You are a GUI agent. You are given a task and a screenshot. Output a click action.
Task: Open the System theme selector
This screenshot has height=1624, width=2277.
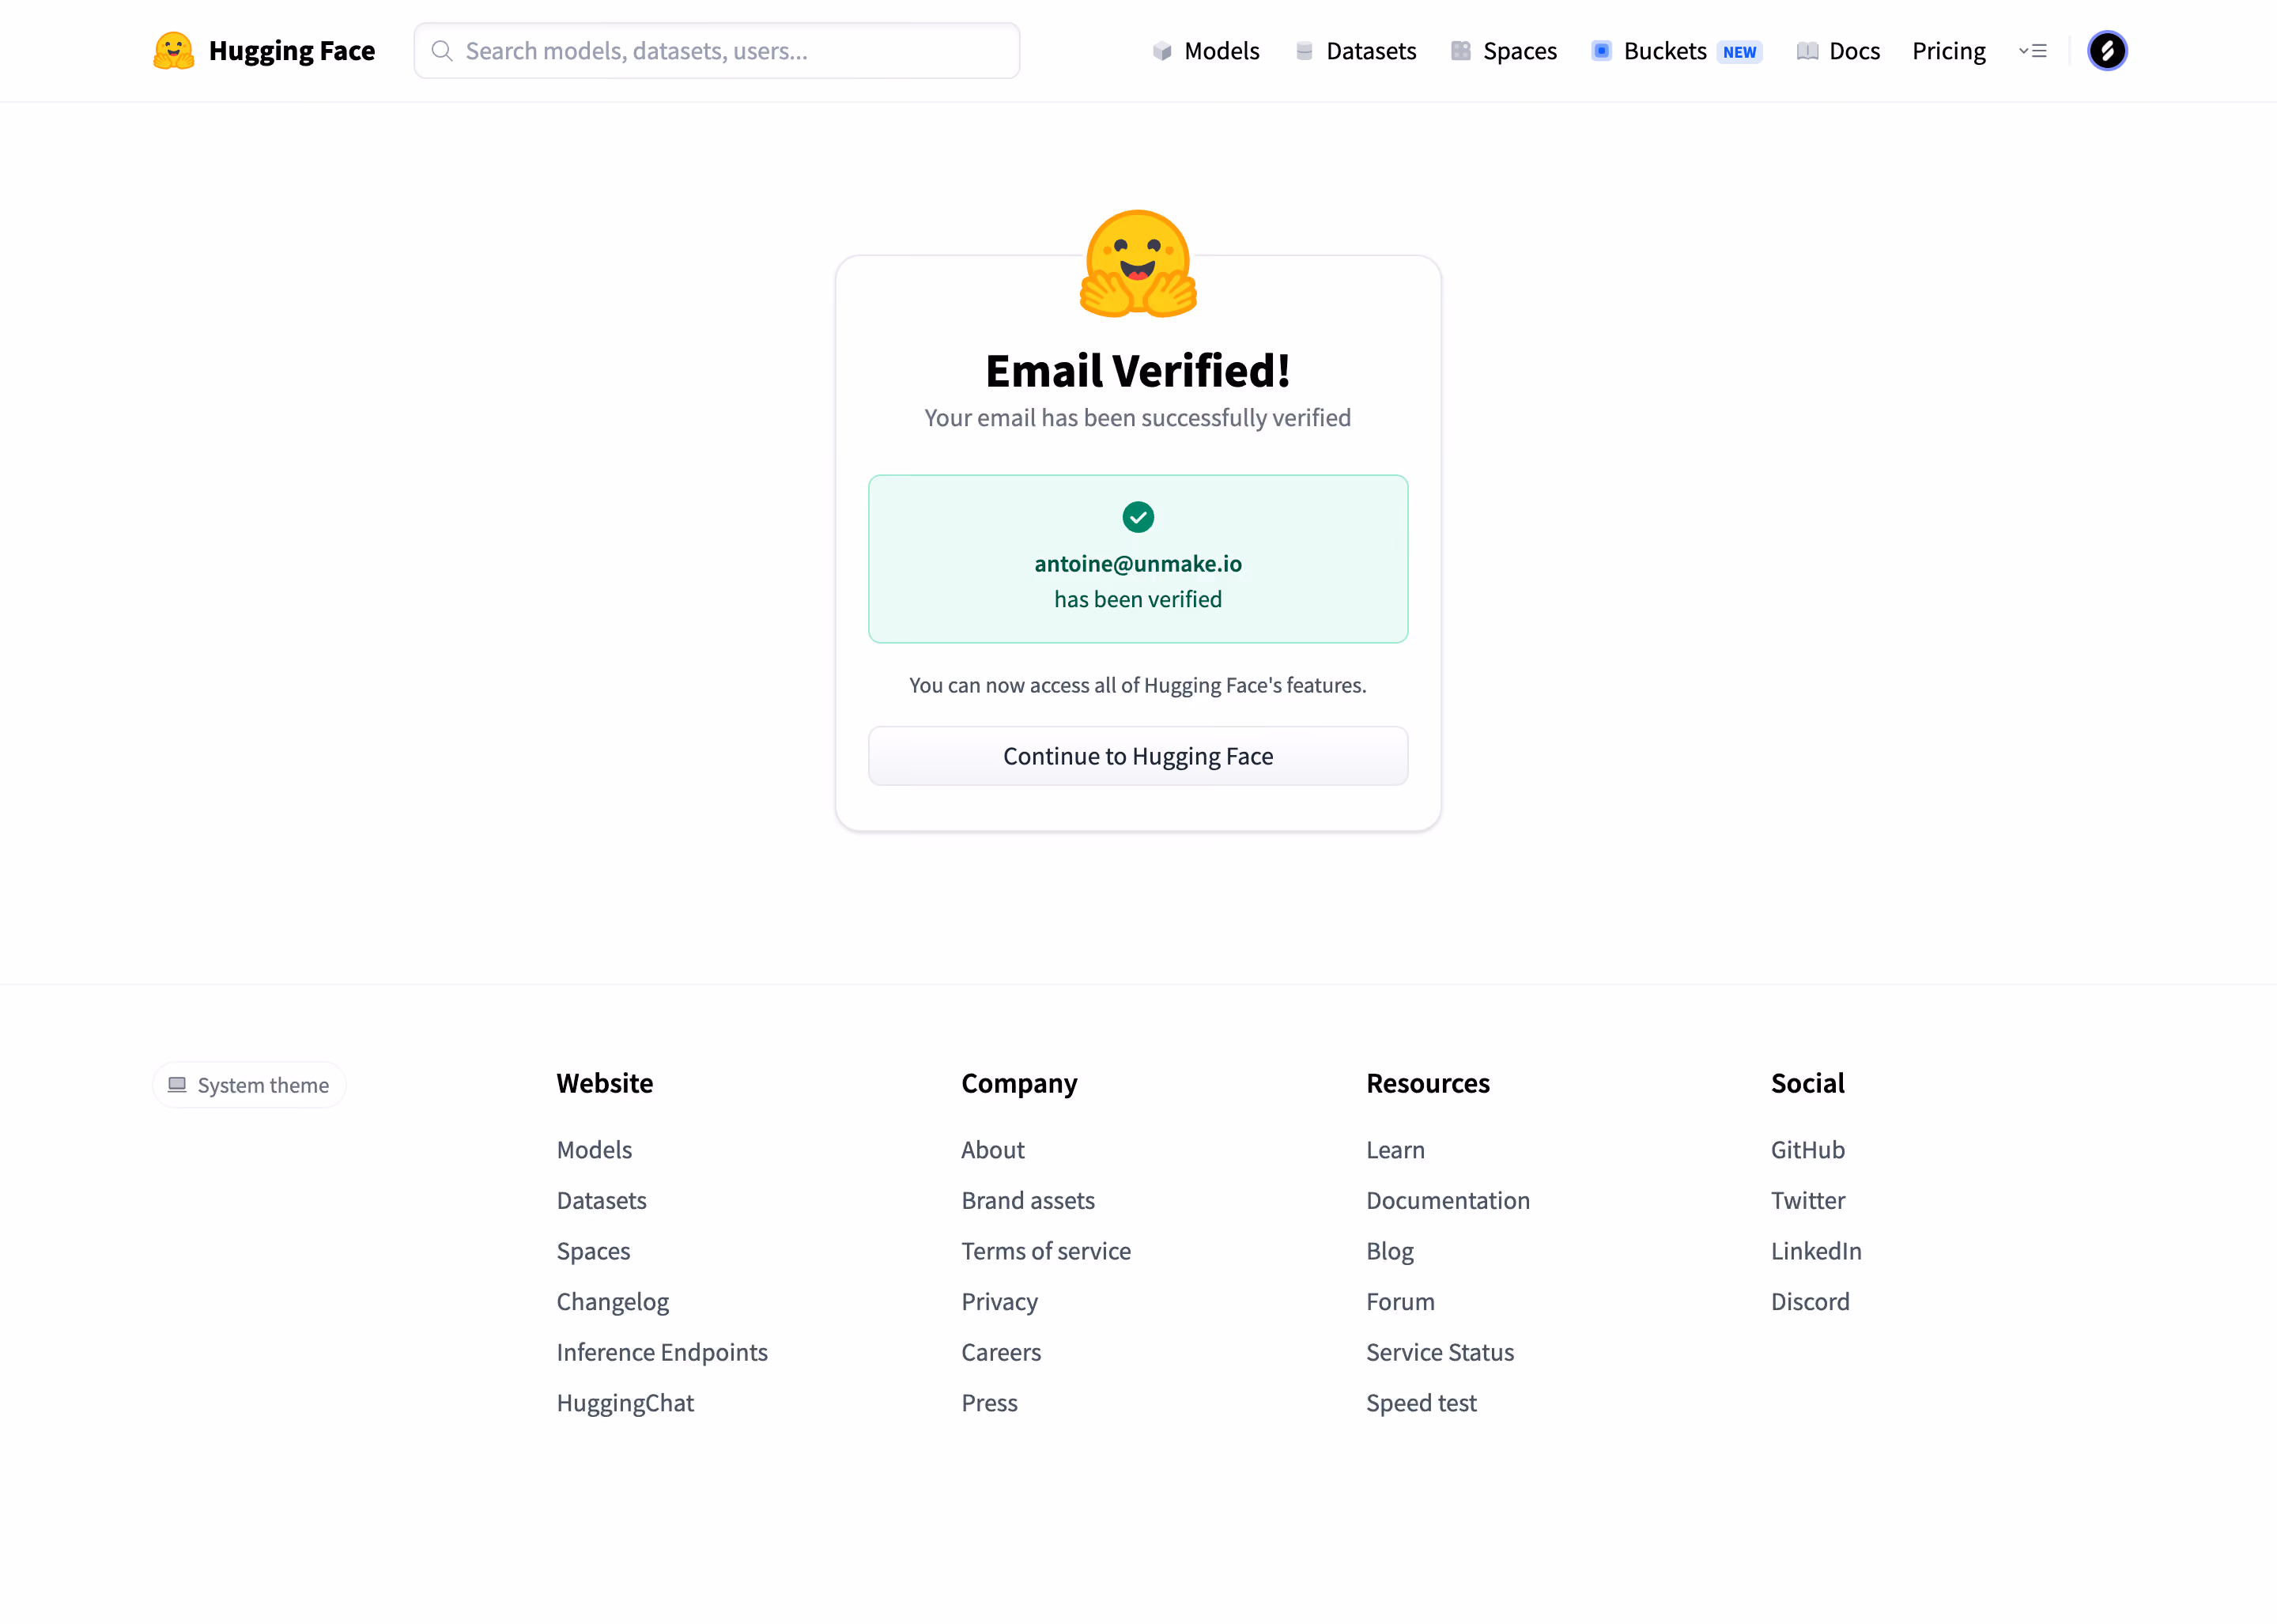tap(249, 1085)
